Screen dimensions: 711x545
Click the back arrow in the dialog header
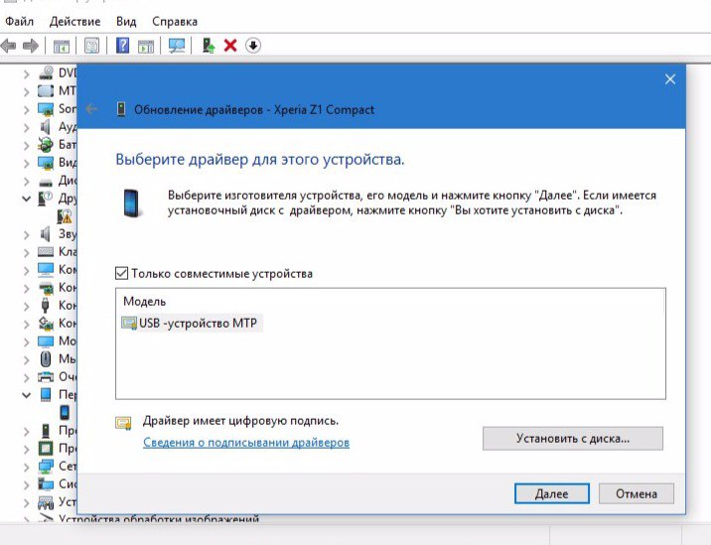click(91, 109)
